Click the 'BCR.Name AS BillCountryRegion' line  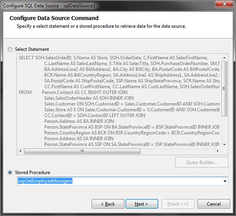pos(132,75)
